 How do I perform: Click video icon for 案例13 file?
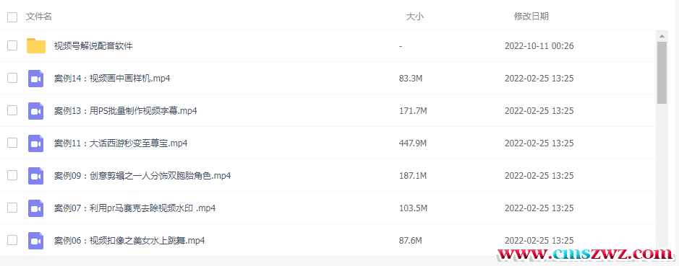click(x=36, y=111)
